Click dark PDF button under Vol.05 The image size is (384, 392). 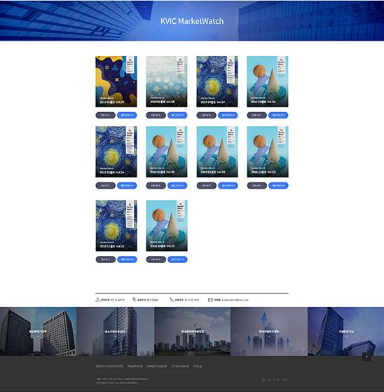point(156,186)
